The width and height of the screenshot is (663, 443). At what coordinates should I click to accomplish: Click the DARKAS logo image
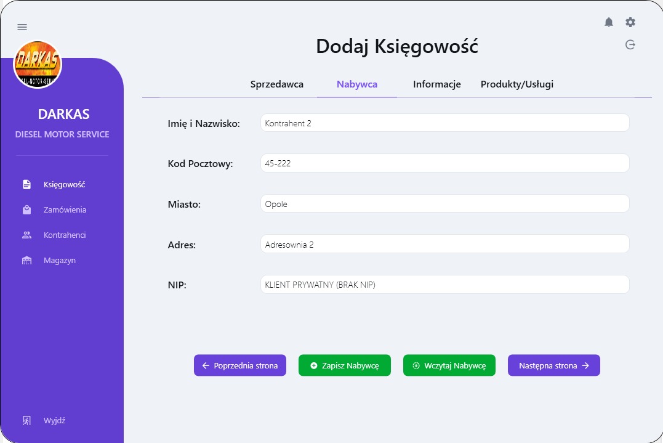38,64
